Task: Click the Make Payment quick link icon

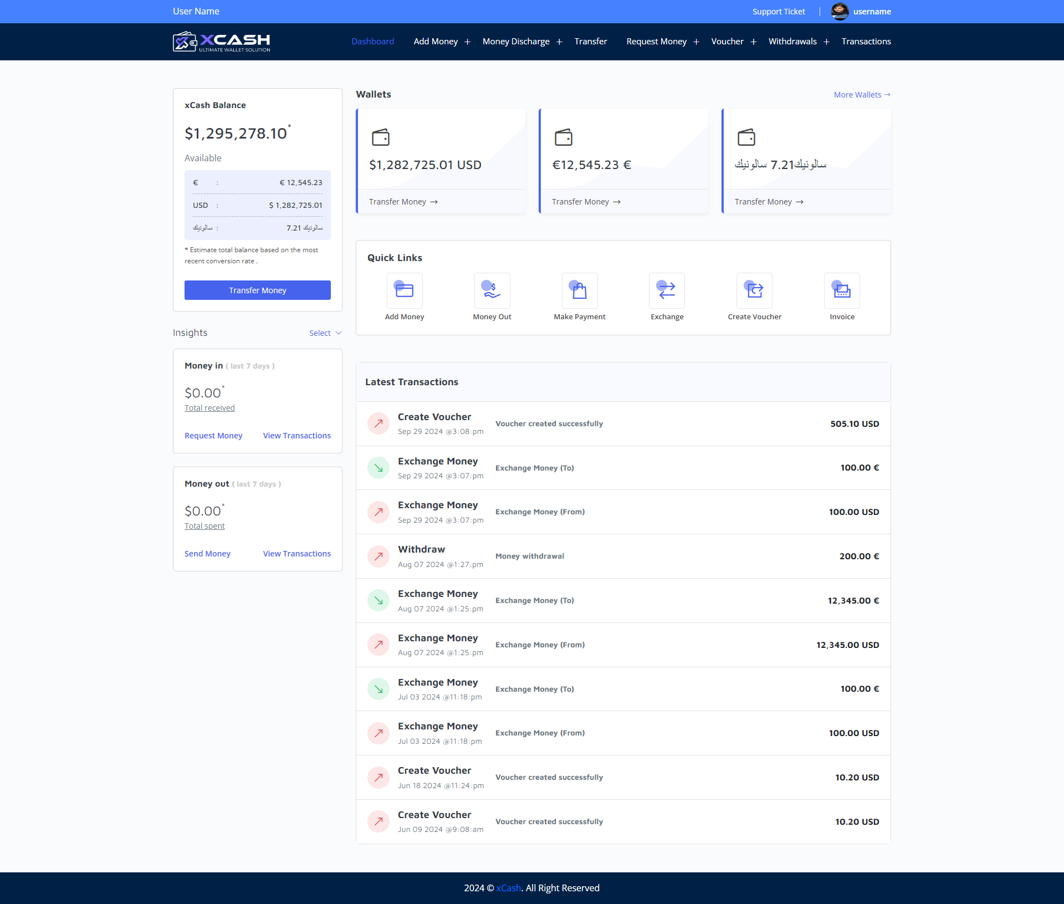Action: point(579,290)
